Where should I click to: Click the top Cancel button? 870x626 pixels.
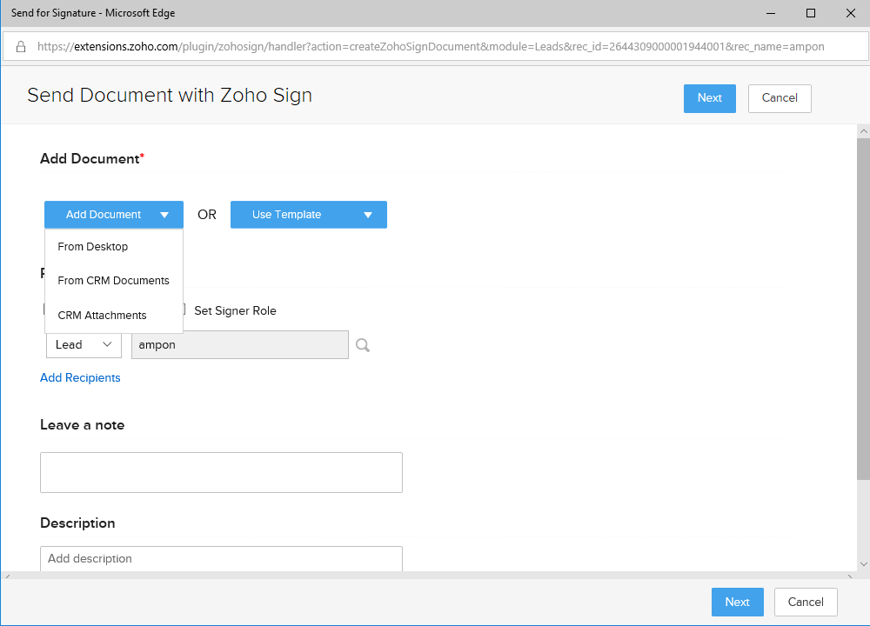[780, 98]
